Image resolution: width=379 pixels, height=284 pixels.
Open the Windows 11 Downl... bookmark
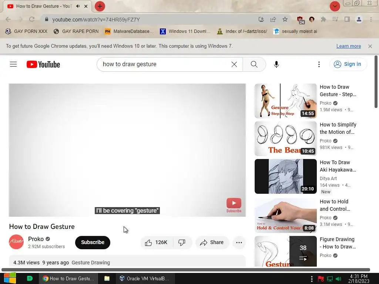point(185,31)
